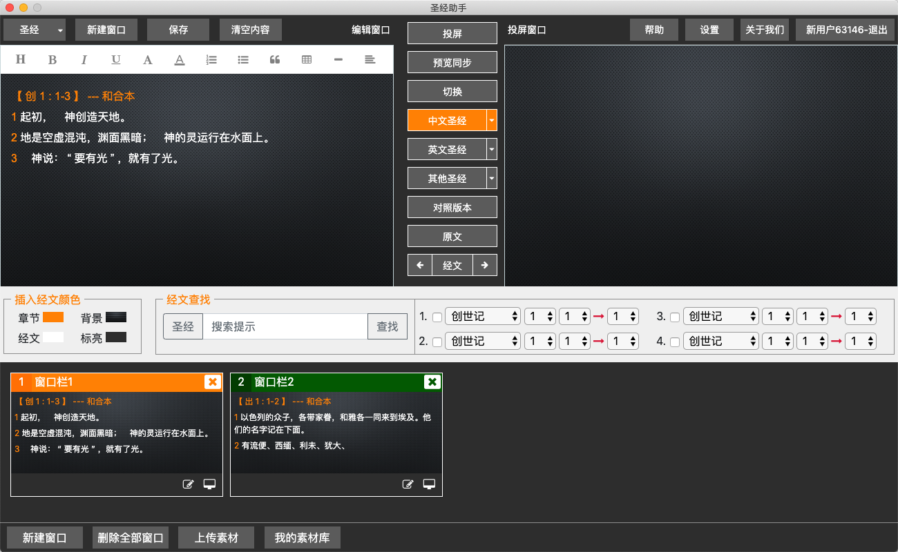
Task: Enable checkbox for verse slot 1
Action: click(x=437, y=317)
